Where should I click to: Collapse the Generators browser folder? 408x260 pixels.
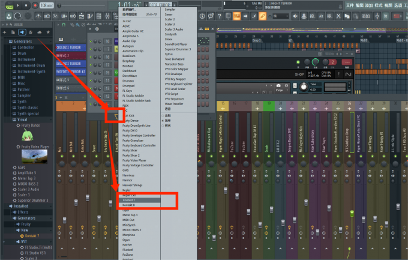[23, 41]
